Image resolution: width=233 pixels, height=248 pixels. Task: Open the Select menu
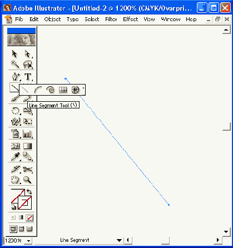pos(92,19)
